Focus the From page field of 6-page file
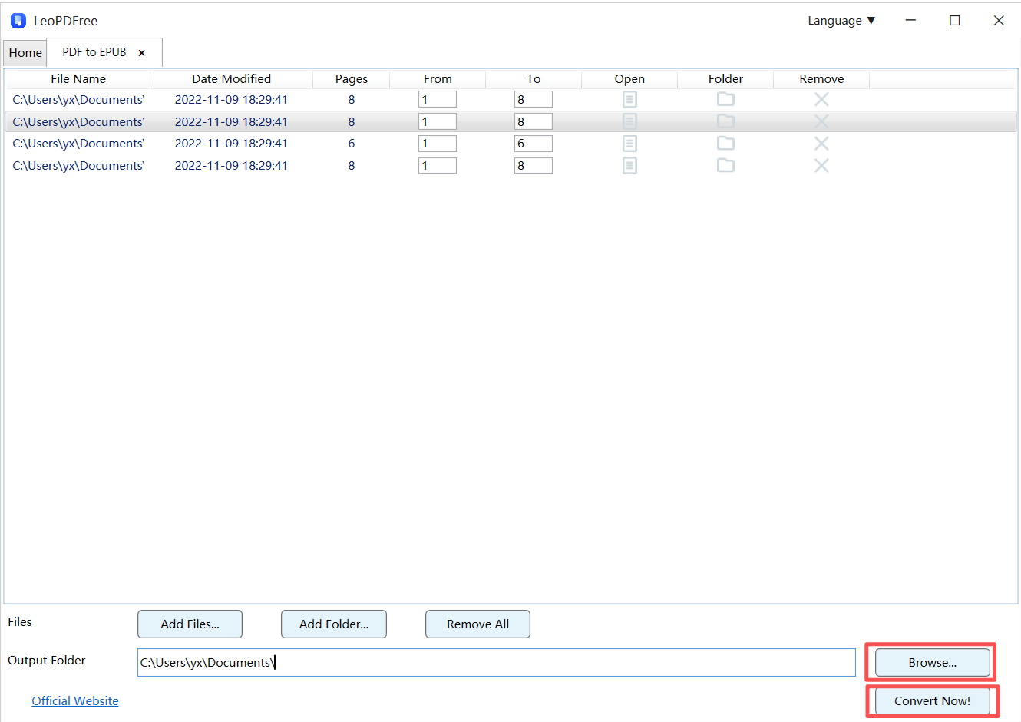This screenshot has height=722, width=1021. pyautogui.click(x=438, y=144)
